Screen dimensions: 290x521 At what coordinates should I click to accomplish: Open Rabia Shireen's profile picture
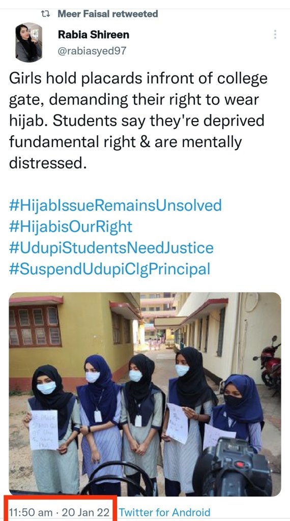(29, 43)
